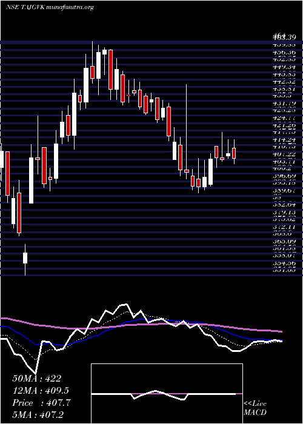Click the 12MA : 409.5 readout
This screenshot has width=303, height=424.
(x=41, y=391)
